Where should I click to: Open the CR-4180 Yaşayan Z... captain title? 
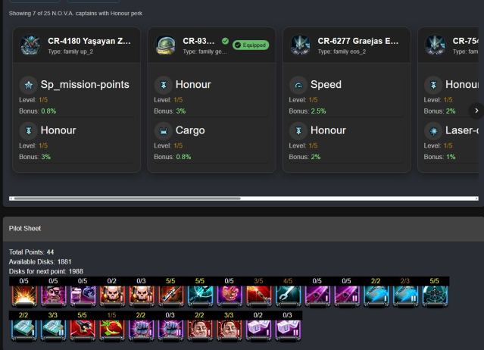point(89,41)
